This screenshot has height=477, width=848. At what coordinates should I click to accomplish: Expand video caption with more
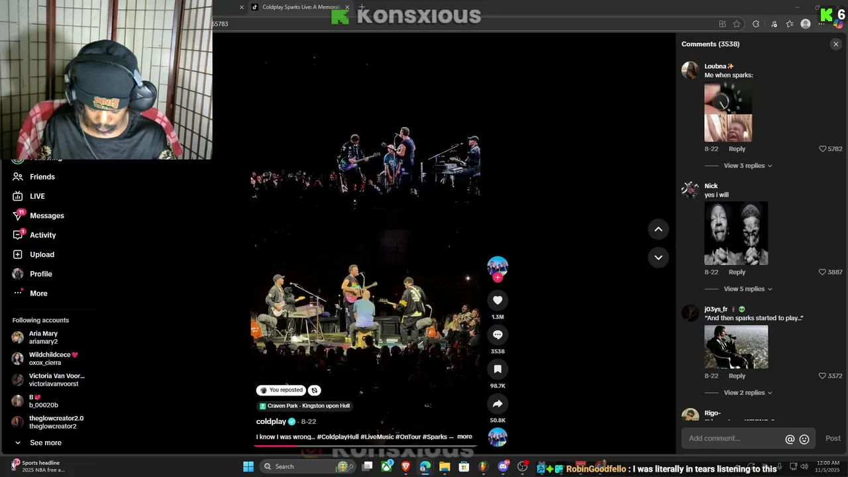pos(464,437)
